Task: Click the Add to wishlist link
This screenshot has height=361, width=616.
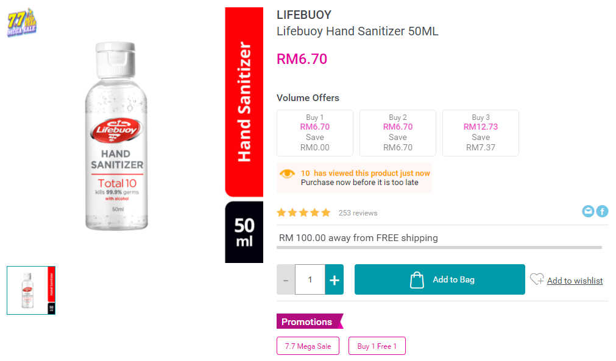Action: [x=575, y=281]
